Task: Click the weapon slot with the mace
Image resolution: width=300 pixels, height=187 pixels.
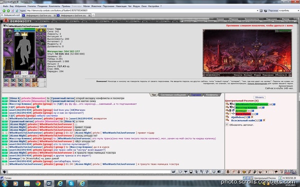Action: point(8,51)
